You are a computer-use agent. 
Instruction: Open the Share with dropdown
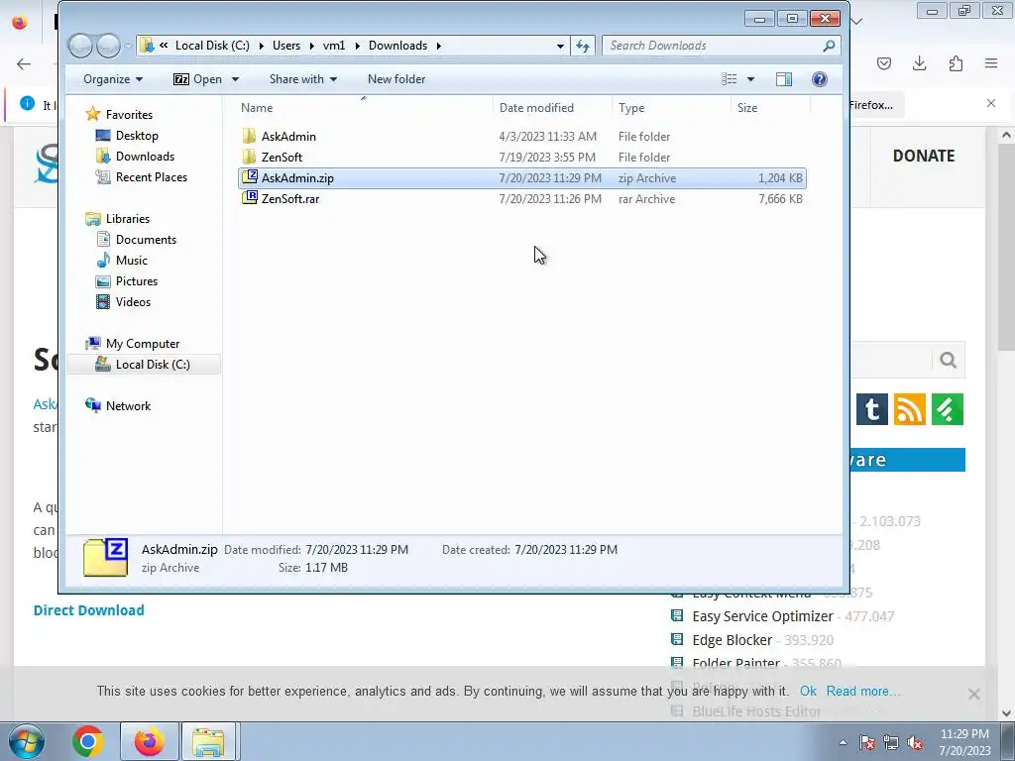pyautogui.click(x=303, y=79)
